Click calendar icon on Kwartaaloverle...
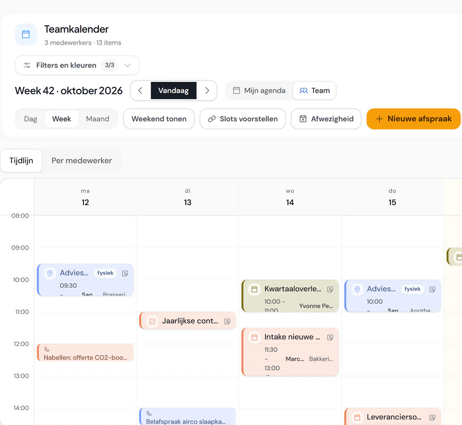 click(254, 289)
